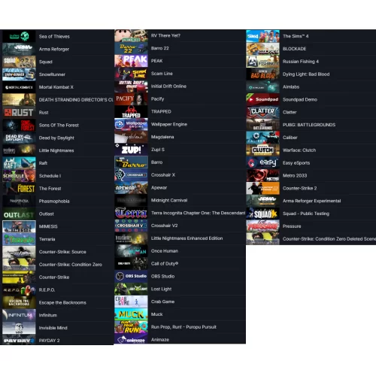Open 'Little Nightmares Enhanced Edition' entry
Screen dimensions: 376x376
(x=187, y=238)
